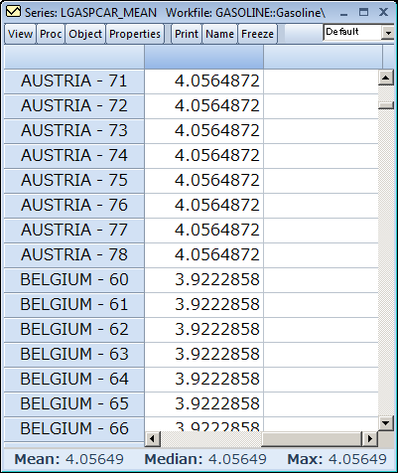
Task: Click the vertical scrollbar up arrow
Action: pyautogui.click(x=385, y=79)
